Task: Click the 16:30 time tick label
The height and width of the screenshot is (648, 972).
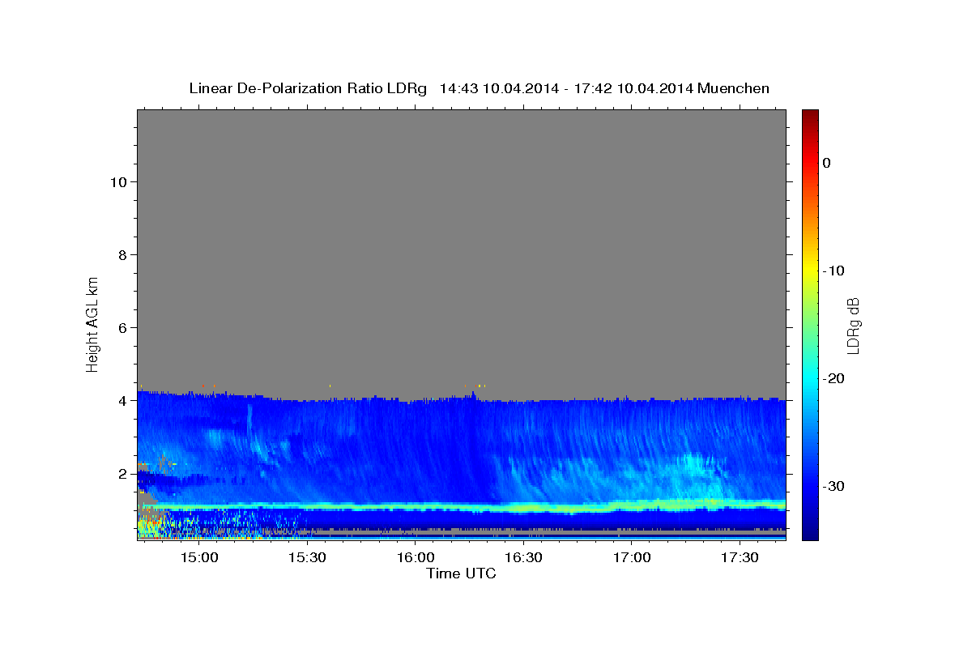Action: pyautogui.click(x=523, y=557)
